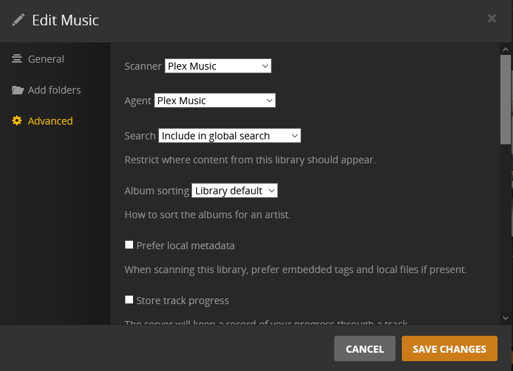Choose Album sorting dropdown option
The image size is (513, 371).
point(234,191)
